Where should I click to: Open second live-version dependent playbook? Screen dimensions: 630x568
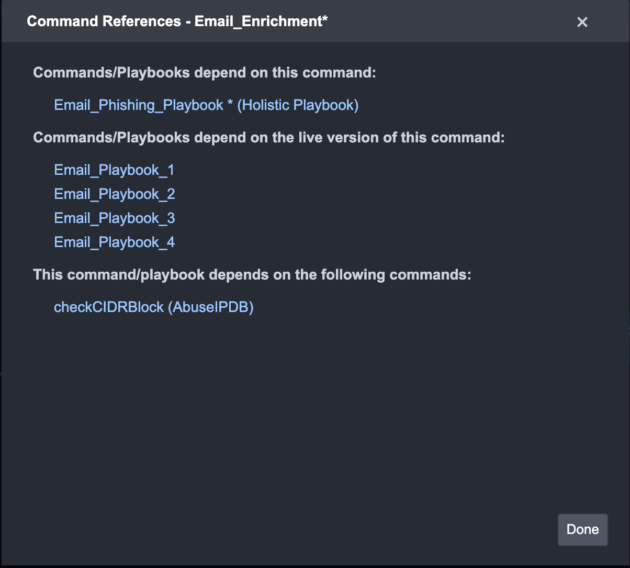tap(114, 194)
